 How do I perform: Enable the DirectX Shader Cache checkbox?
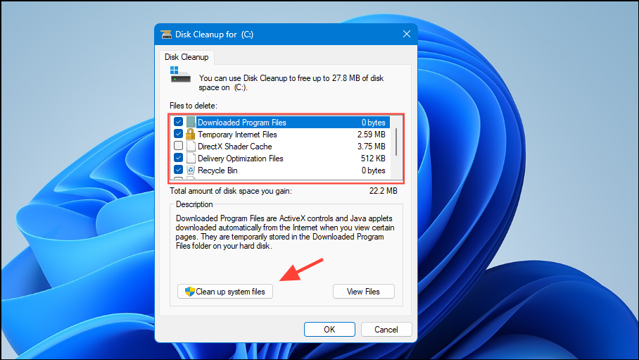178,145
